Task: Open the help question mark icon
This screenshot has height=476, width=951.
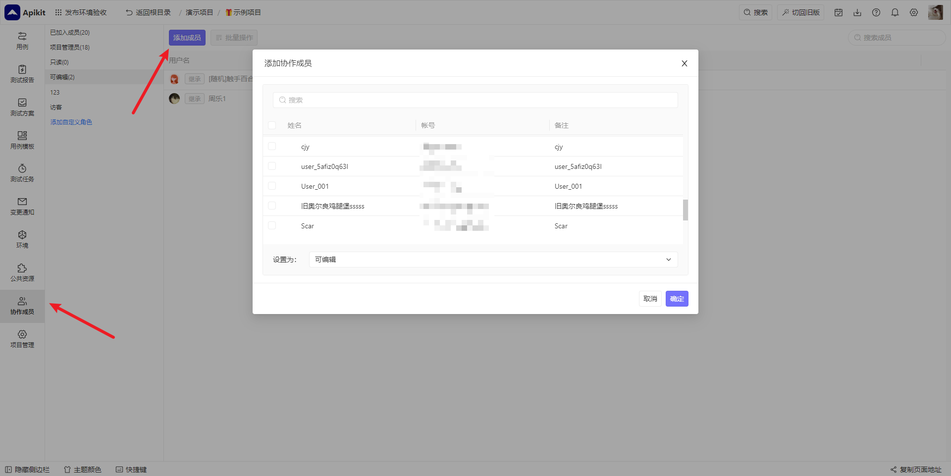Action: [876, 12]
